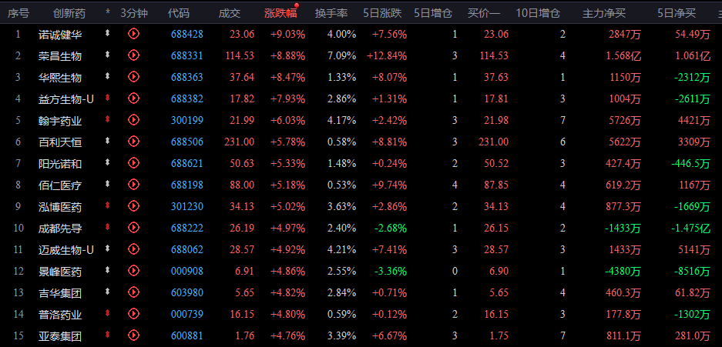
Task: Open 3-minute chart icon for 亚泰集团
Action: pyautogui.click(x=133, y=335)
